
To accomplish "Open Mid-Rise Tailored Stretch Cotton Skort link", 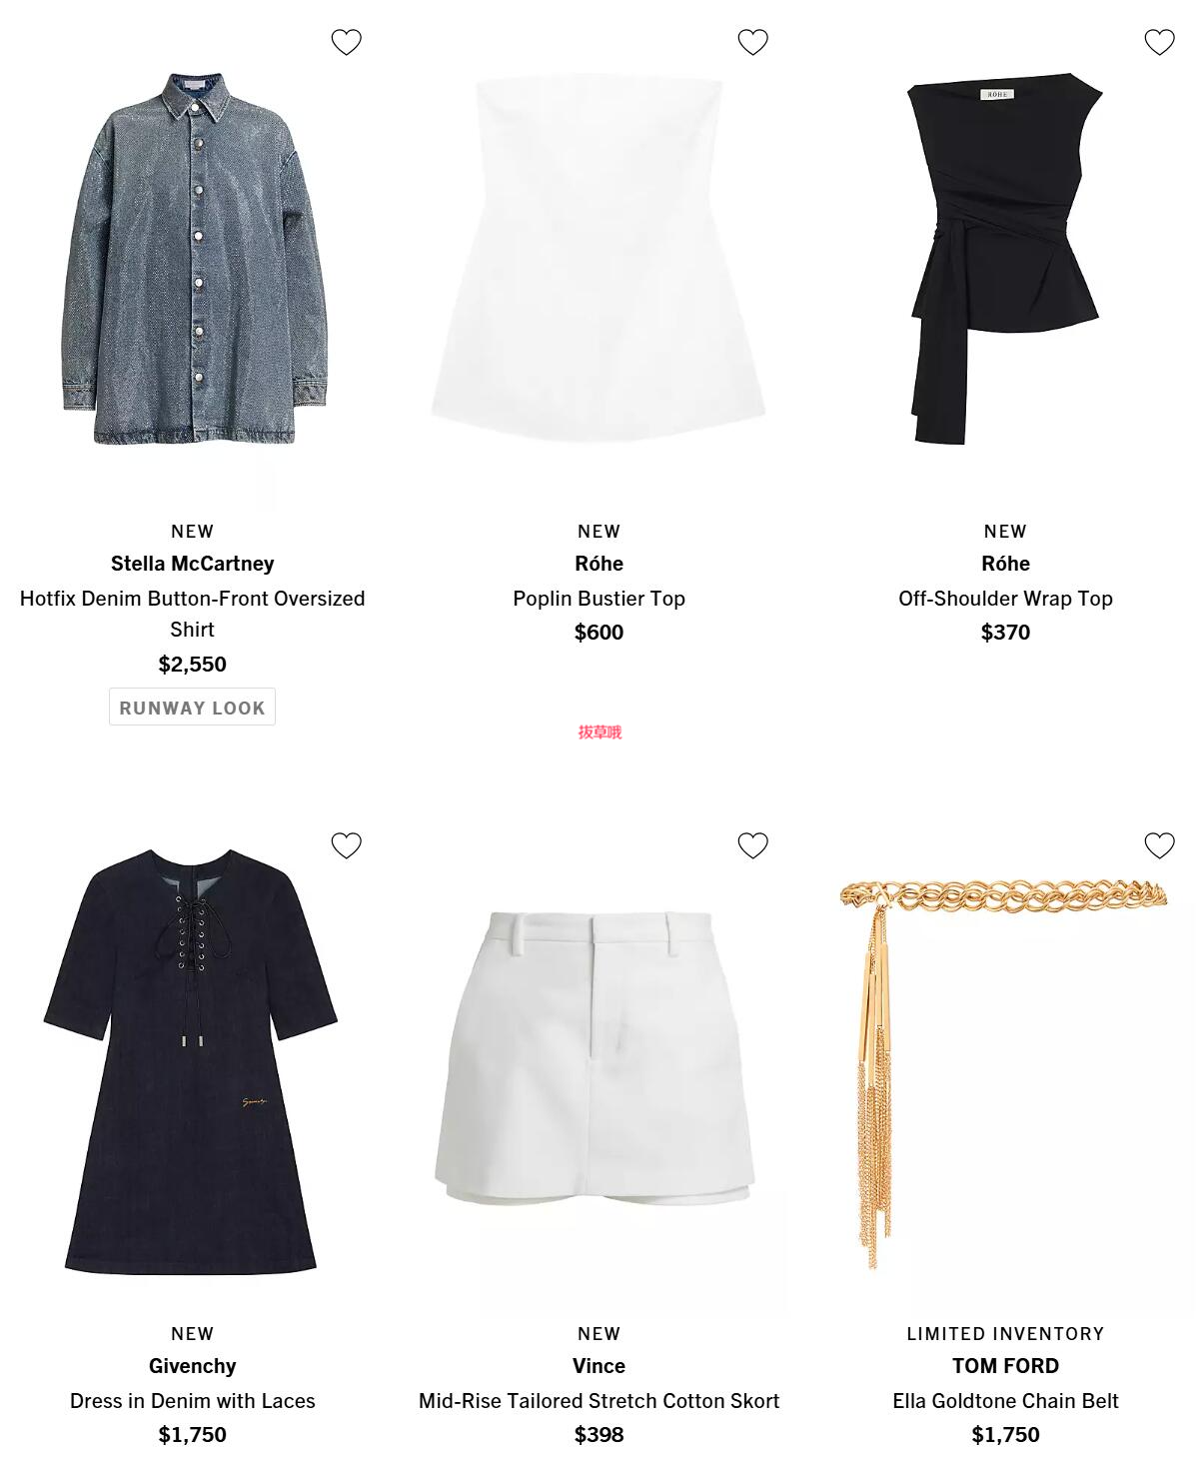I will pos(599,1401).
